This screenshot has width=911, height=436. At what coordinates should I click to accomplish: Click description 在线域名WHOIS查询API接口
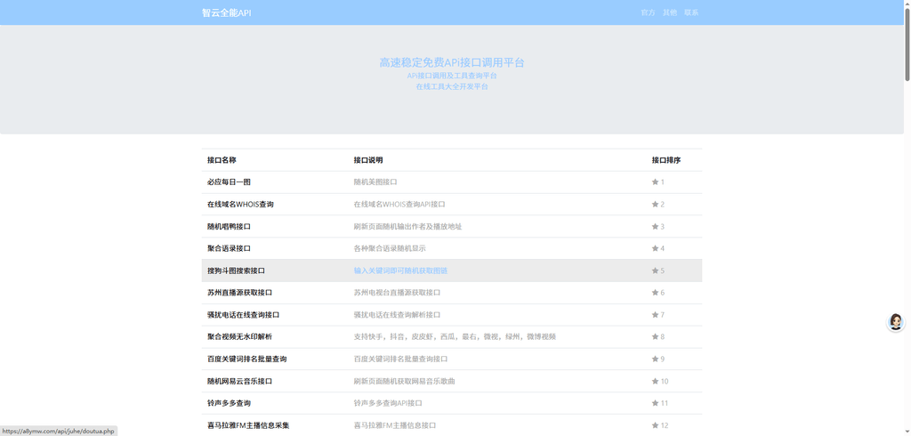(399, 204)
